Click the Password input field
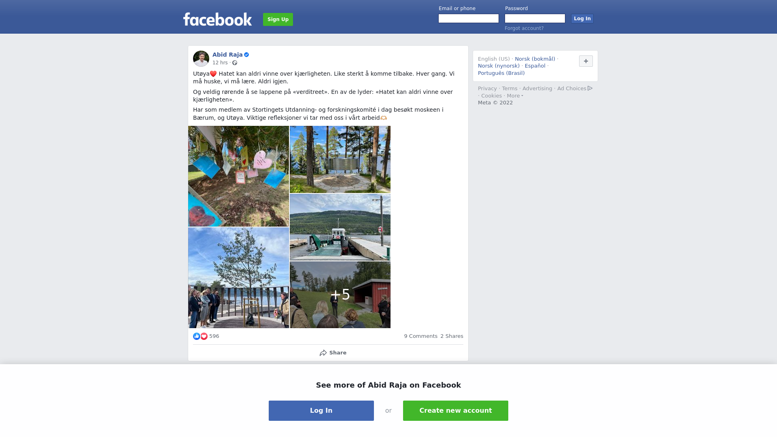 (535, 19)
